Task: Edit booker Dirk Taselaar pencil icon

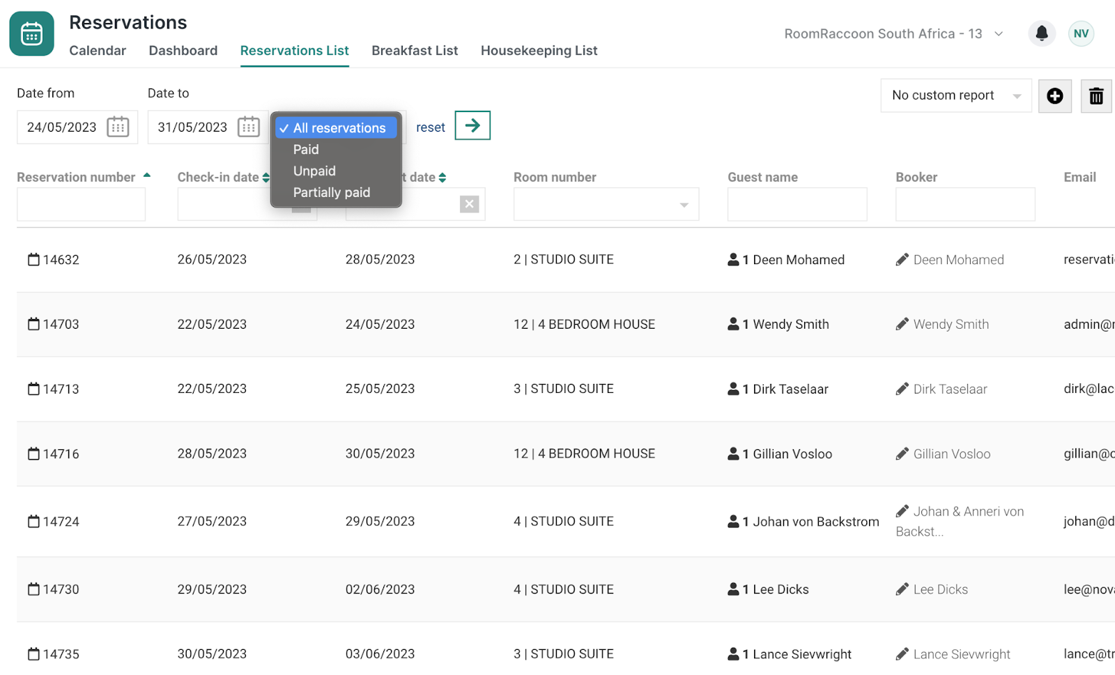Action: coord(902,389)
